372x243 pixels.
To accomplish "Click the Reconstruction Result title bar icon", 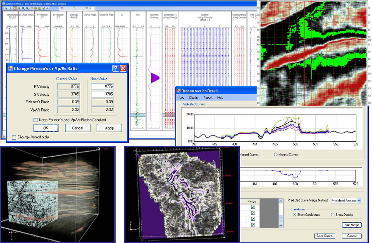I will point(179,90).
